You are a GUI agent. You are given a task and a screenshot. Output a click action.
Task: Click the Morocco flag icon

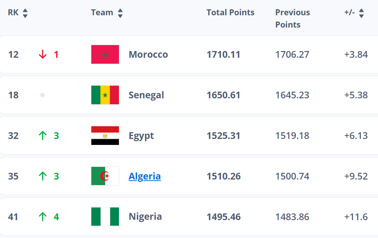pyautogui.click(x=105, y=54)
